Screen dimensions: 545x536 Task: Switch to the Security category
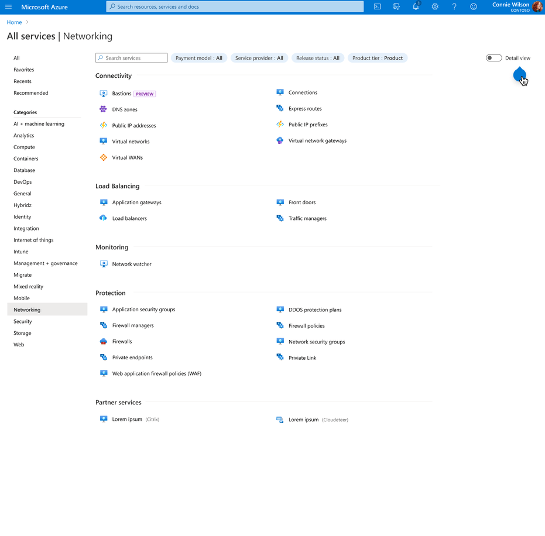tap(22, 321)
